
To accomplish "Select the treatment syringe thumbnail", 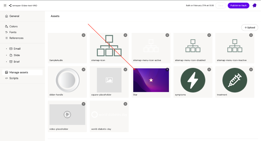I will click(235, 80).
